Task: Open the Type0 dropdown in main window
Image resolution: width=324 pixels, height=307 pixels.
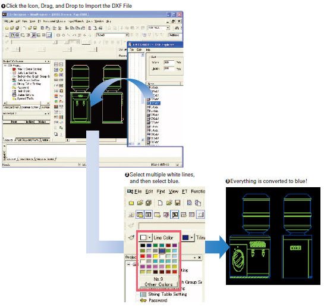Action: [x=127, y=35]
